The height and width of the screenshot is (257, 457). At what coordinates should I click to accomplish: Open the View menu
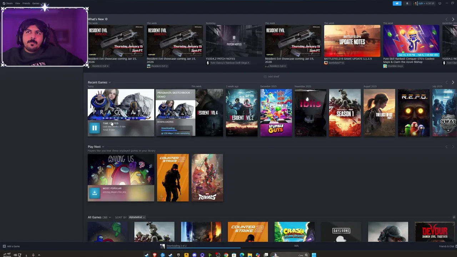[x=17, y=3]
